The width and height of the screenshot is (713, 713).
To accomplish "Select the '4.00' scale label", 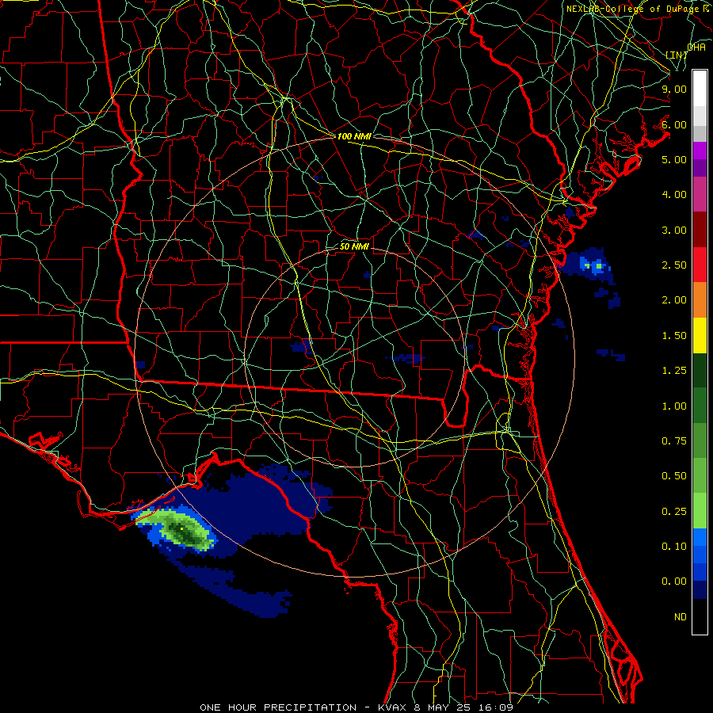I will pos(674,195).
